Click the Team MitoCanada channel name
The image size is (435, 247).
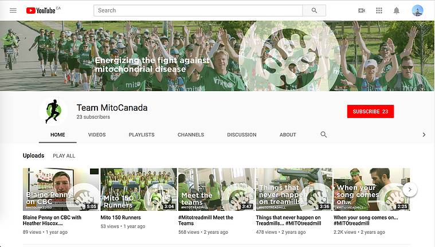pyautogui.click(x=112, y=108)
